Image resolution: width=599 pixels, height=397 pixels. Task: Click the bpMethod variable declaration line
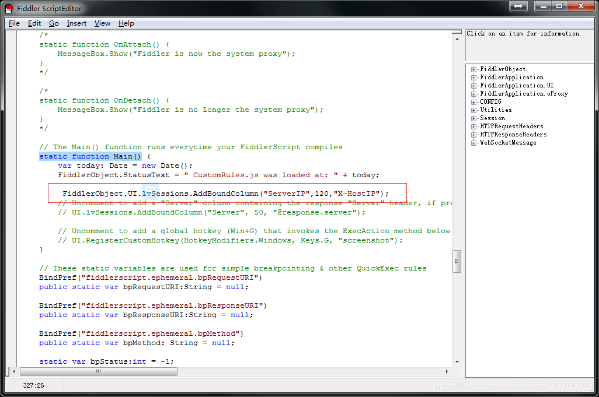coord(137,343)
